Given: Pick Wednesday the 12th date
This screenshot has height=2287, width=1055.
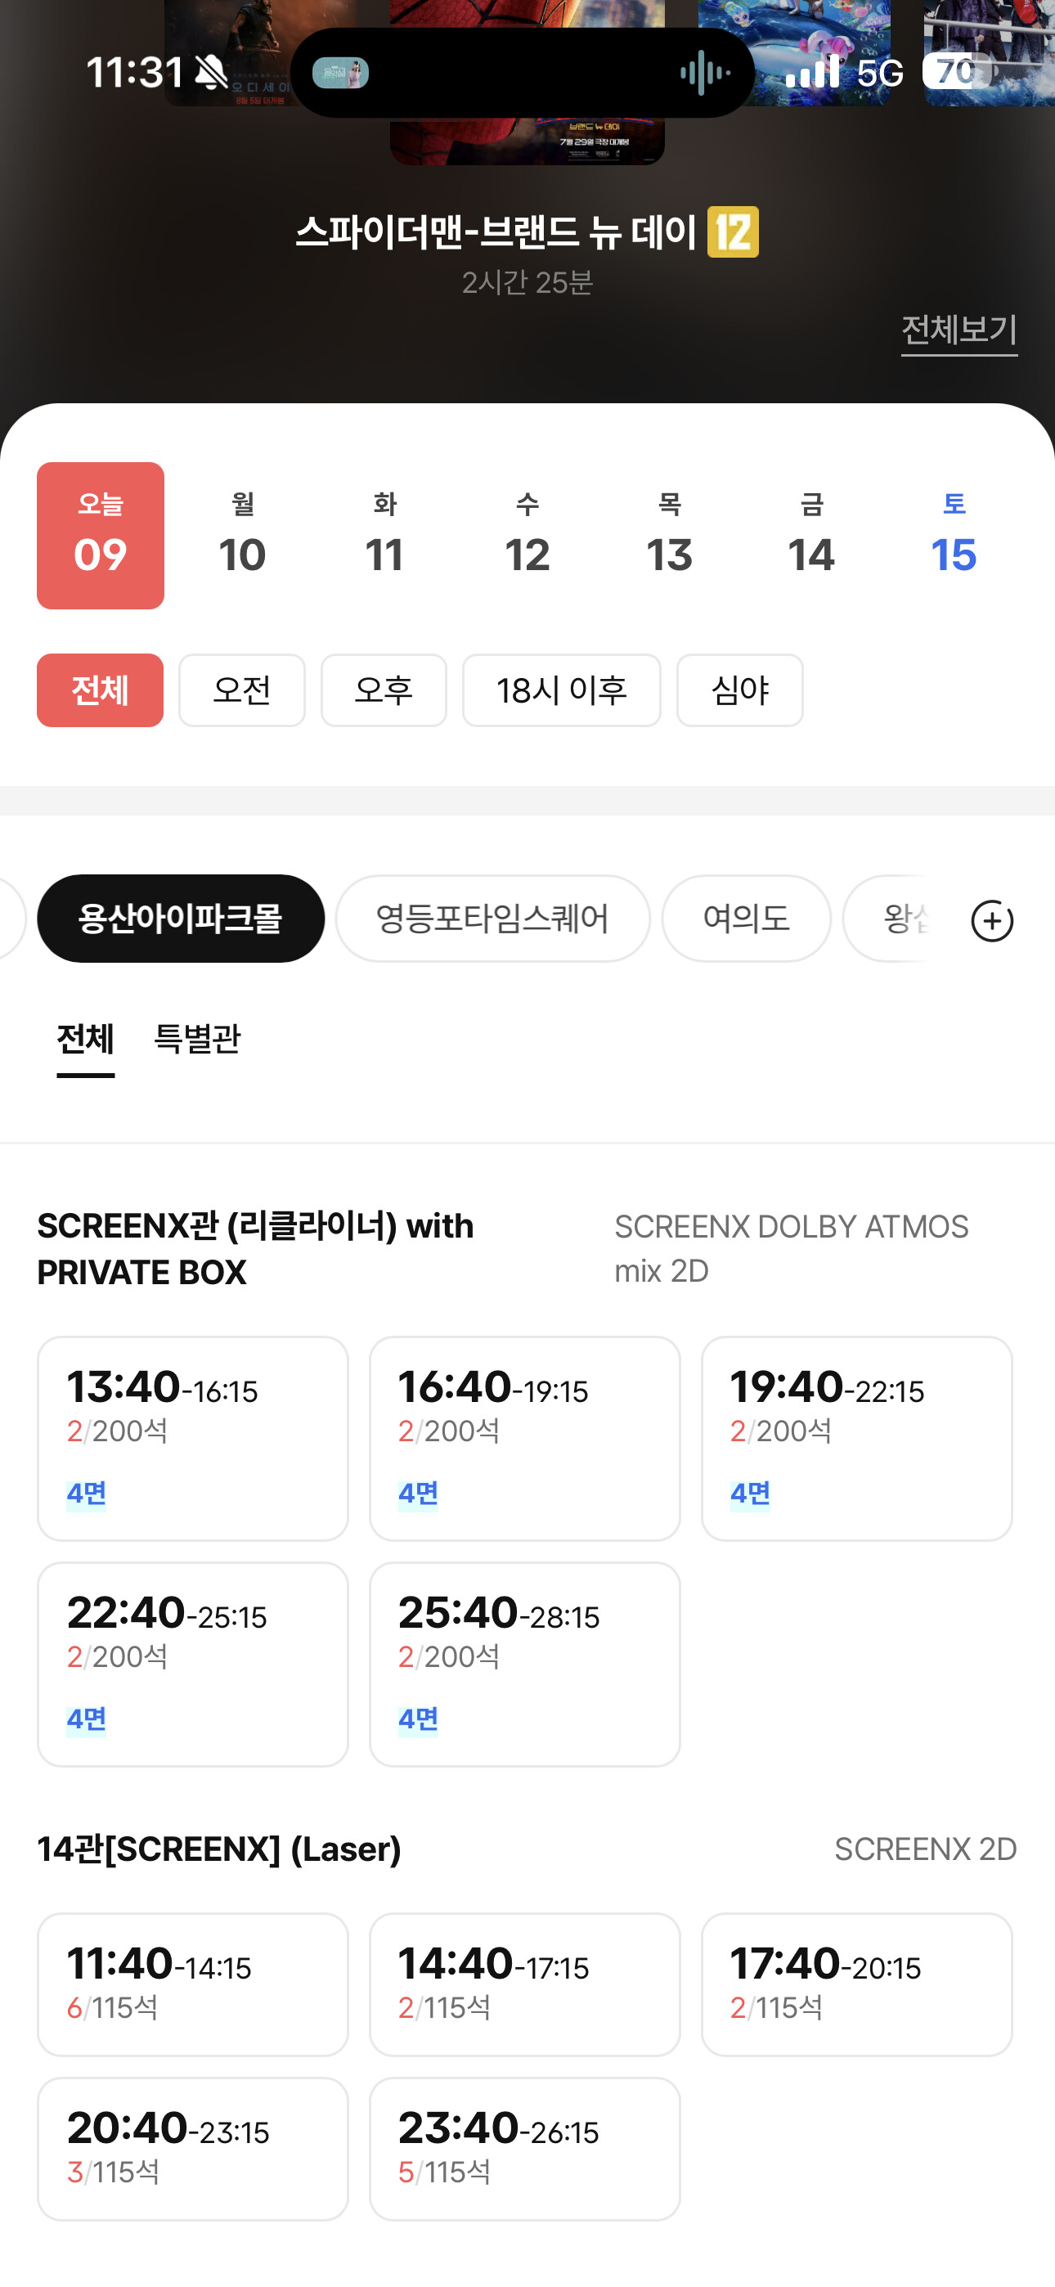Looking at the screenshot, I should pos(527,535).
